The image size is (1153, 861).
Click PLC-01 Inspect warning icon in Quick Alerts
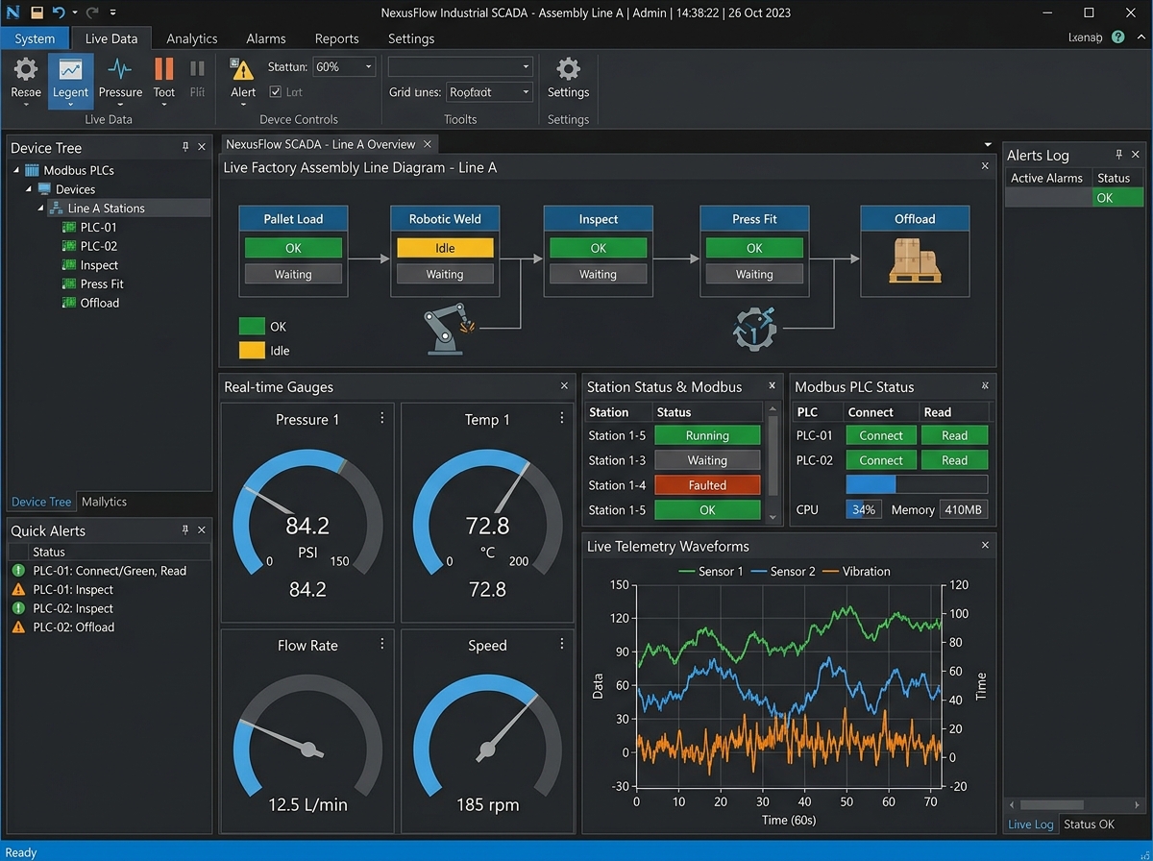(x=18, y=589)
